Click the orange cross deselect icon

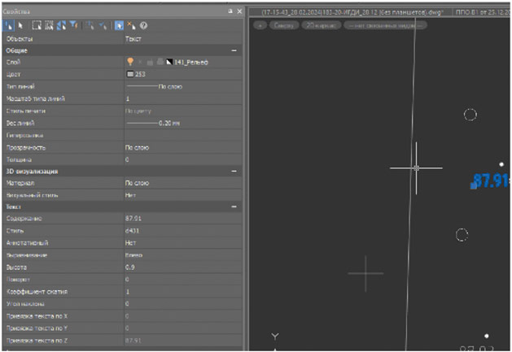[131, 25]
